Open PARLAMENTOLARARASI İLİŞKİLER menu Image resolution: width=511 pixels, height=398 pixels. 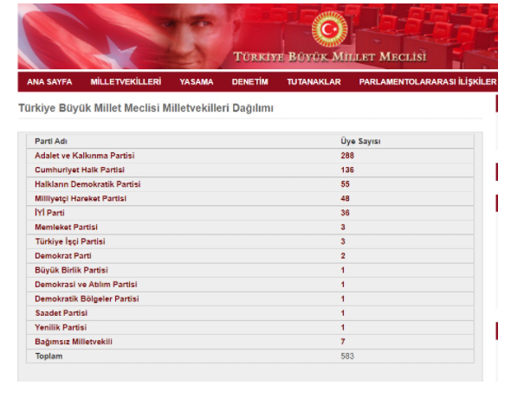(428, 81)
